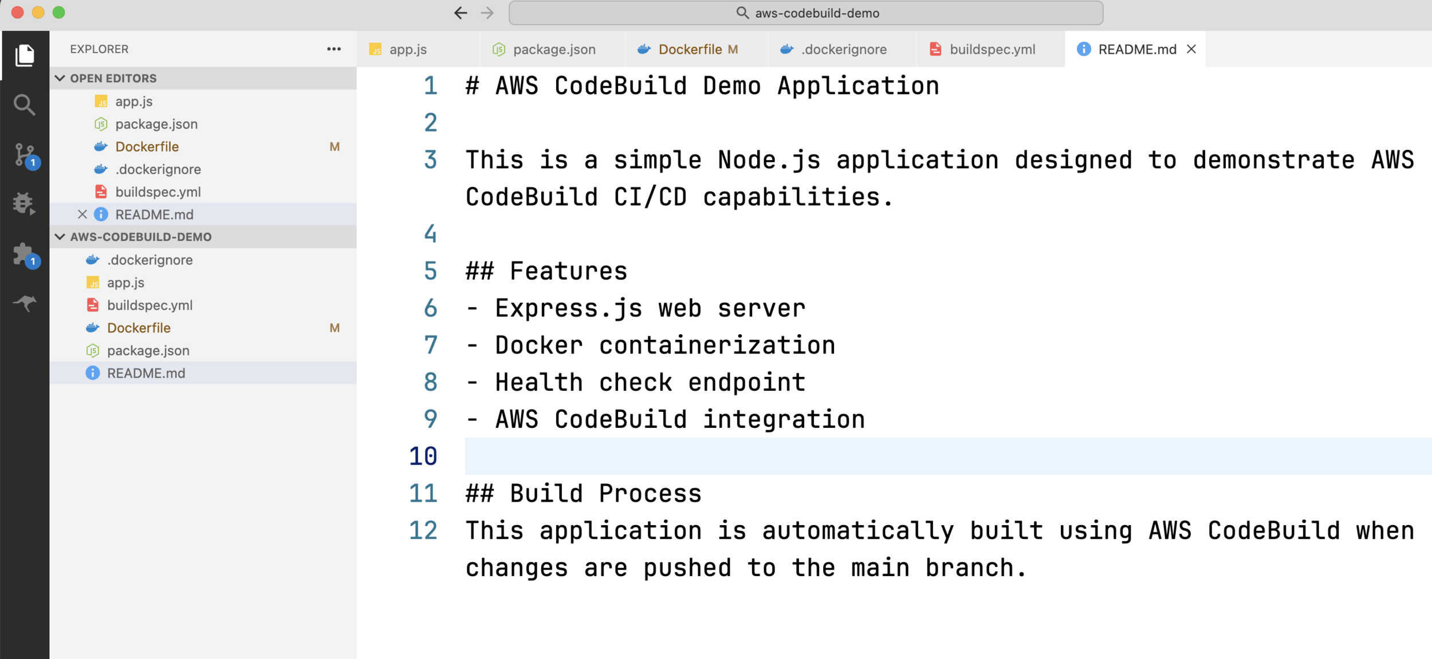The width and height of the screenshot is (1432, 659).
Task: Go forward with the right arrow
Action: pos(487,13)
